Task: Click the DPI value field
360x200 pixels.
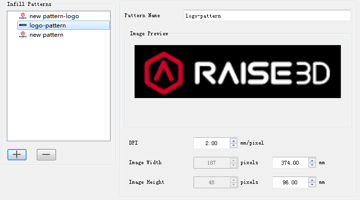Action: (212, 143)
